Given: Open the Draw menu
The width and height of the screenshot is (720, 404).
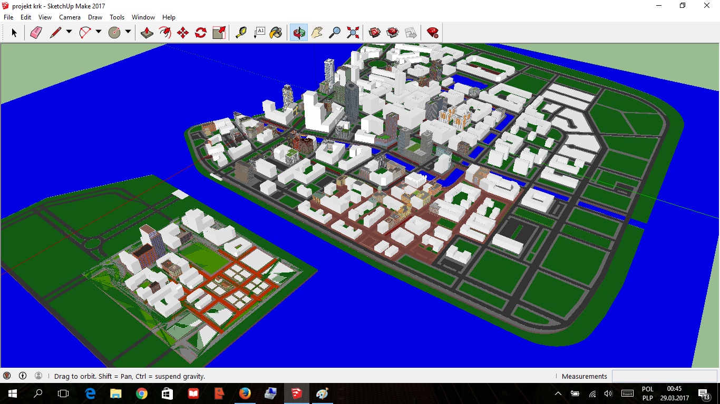Looking at the screenshot, I should pos(95,17).
